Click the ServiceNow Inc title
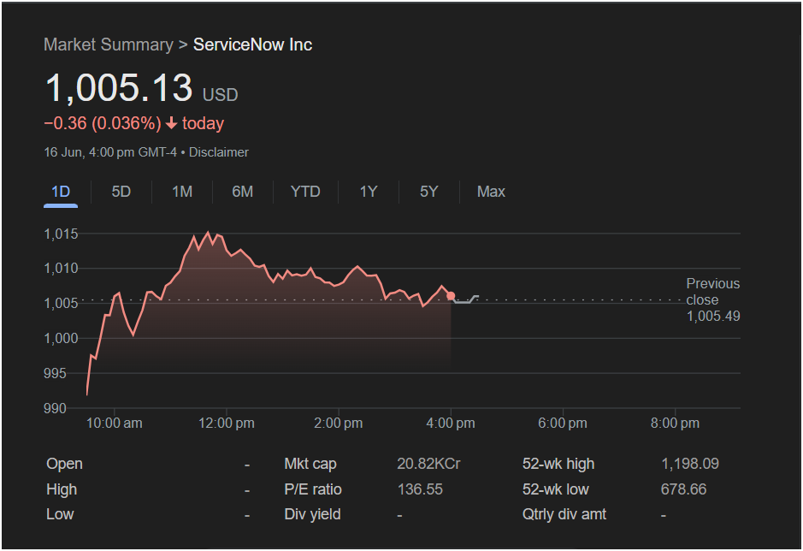 click(252, 44)
